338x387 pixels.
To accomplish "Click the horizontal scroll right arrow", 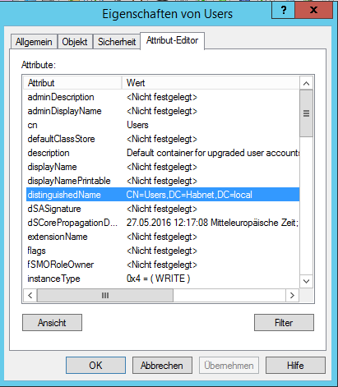I will click(x=292, y=295).
